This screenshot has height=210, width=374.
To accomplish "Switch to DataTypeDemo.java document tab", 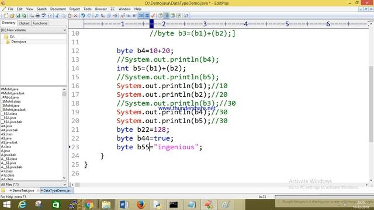I will click(57, 191).
